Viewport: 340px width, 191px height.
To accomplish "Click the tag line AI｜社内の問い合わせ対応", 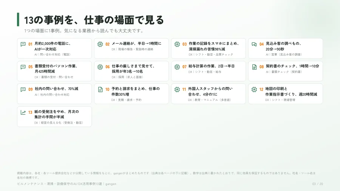I will pos(52,95).
